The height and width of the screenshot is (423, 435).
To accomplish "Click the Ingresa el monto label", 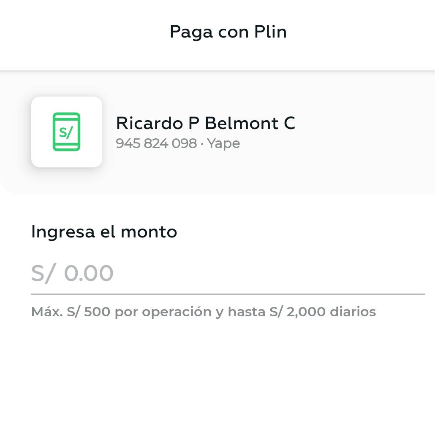I will [104, 232].
